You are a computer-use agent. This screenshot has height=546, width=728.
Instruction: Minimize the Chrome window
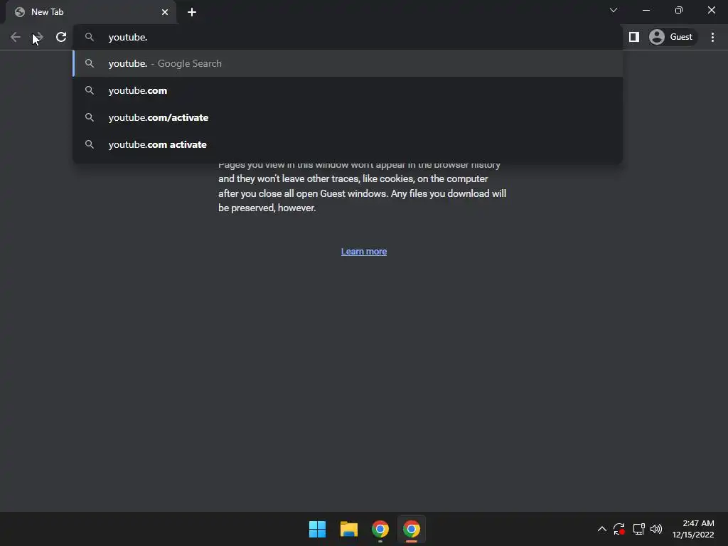pyautogui.click(x=646, y=10)
